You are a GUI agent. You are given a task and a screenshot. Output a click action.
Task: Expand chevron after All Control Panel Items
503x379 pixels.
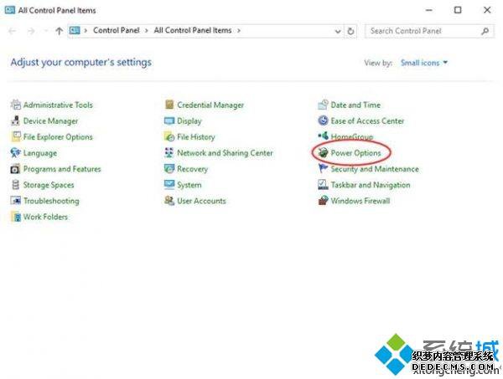(239, 31)
